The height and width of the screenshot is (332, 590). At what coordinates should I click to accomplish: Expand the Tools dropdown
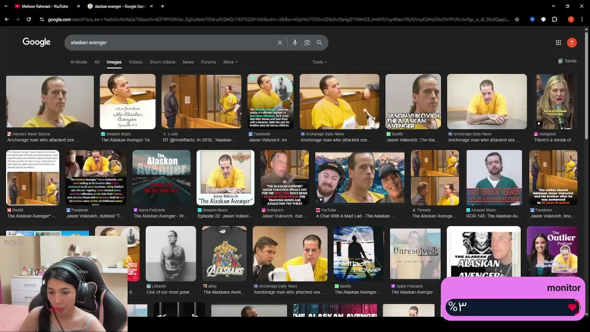319,62
